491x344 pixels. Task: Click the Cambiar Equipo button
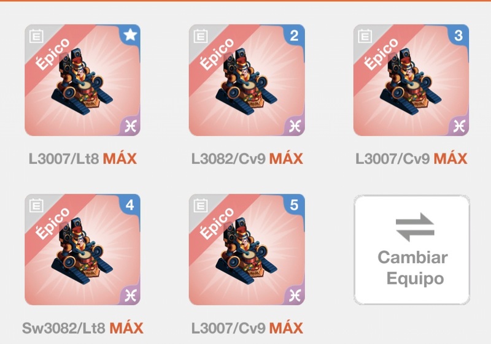412,250
